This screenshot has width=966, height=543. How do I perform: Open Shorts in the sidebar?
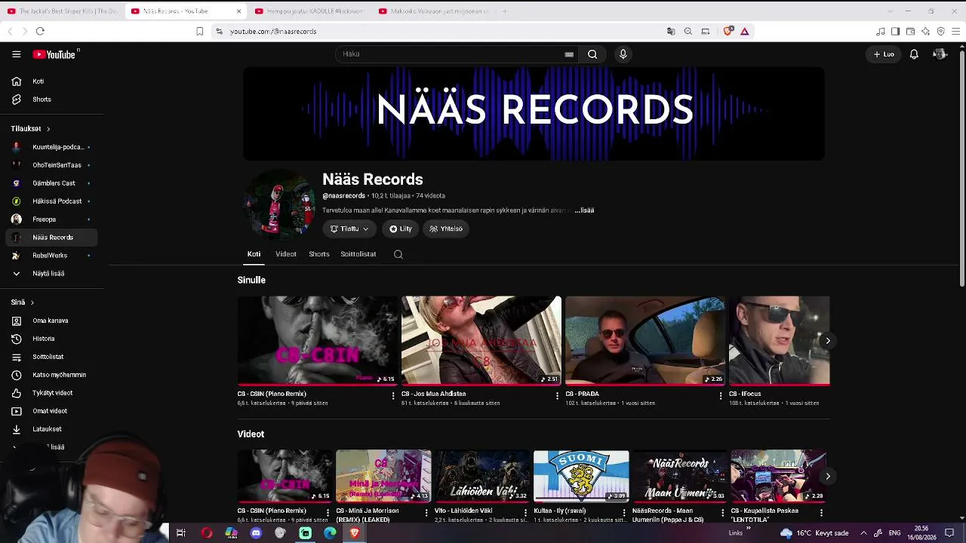point(51,100)
